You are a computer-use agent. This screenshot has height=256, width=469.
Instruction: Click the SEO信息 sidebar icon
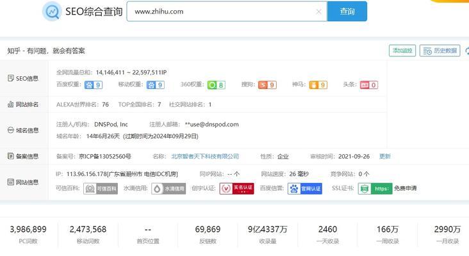pos(11,78)
